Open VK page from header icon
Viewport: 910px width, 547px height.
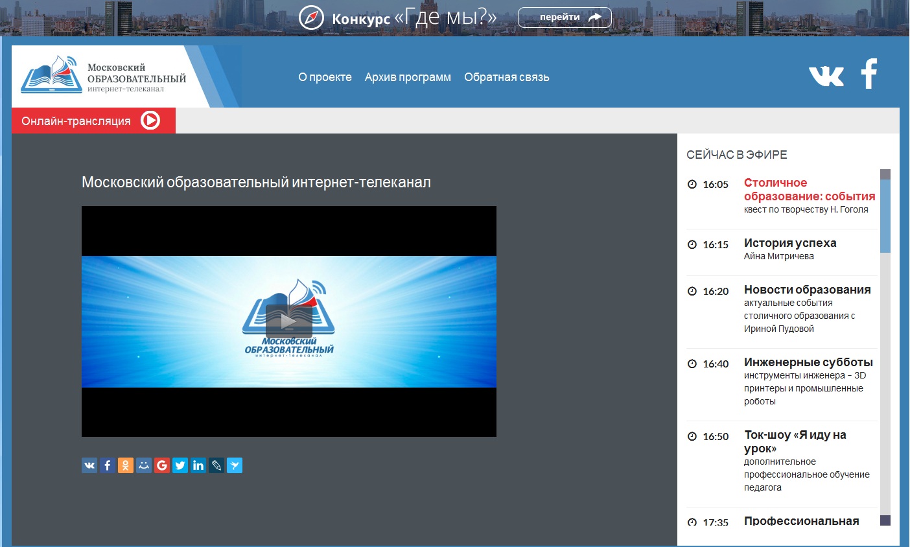click(x=826, y=76)
